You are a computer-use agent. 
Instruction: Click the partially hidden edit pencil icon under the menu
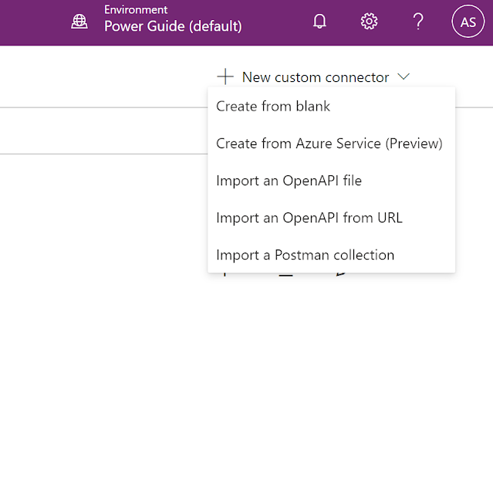pos(340,274)
